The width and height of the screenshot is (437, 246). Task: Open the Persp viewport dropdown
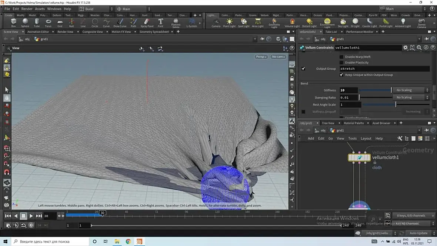coord(261,57)
